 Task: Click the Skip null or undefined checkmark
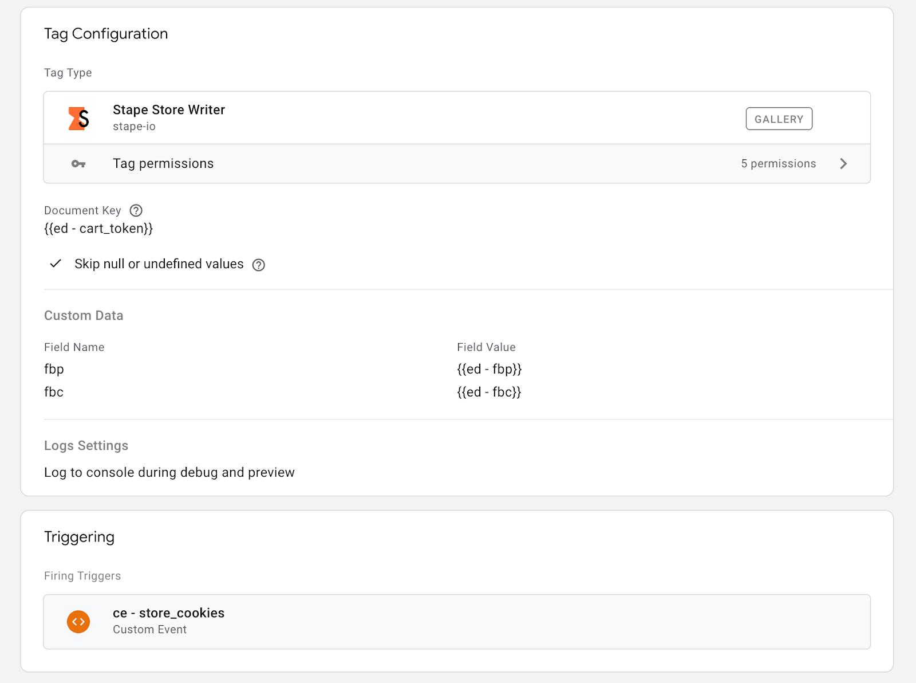[56, 264]
